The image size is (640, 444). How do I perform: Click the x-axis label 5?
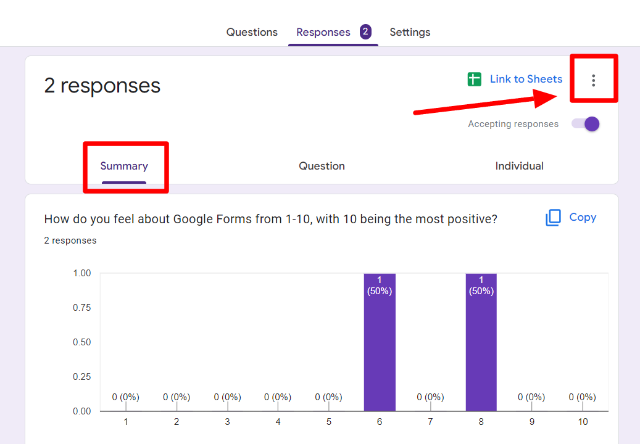tap(328, 422)
